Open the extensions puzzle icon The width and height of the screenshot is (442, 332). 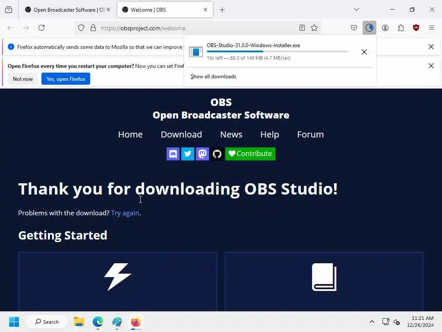[x=401, y=28]
